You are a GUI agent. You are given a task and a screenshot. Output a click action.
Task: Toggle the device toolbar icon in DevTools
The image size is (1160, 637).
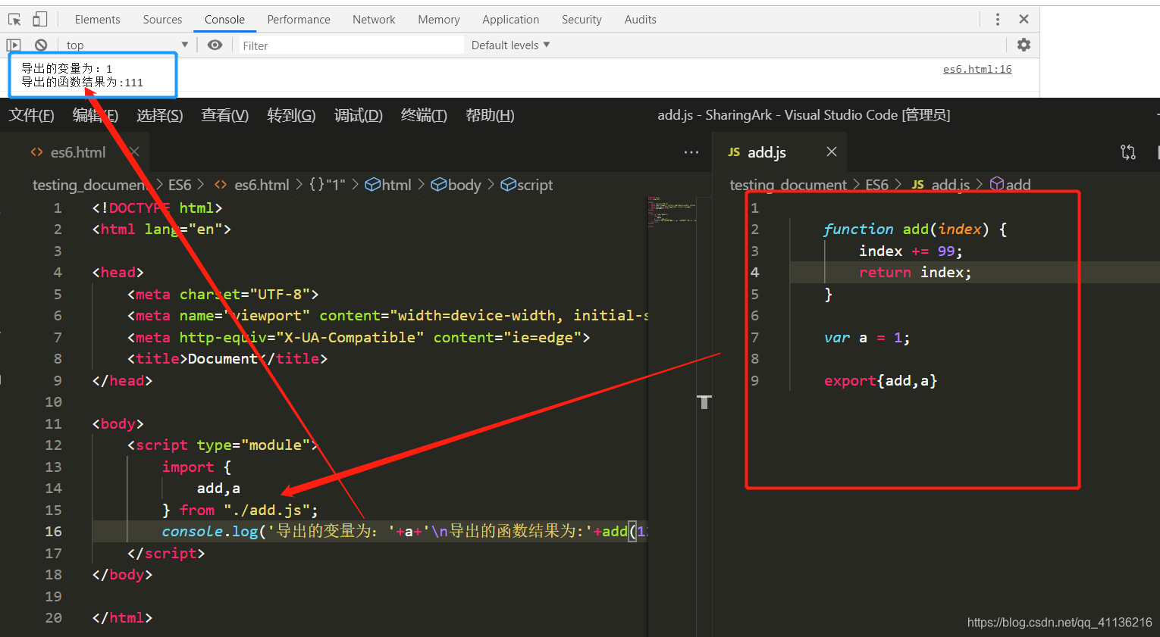[x=39, y=20]
